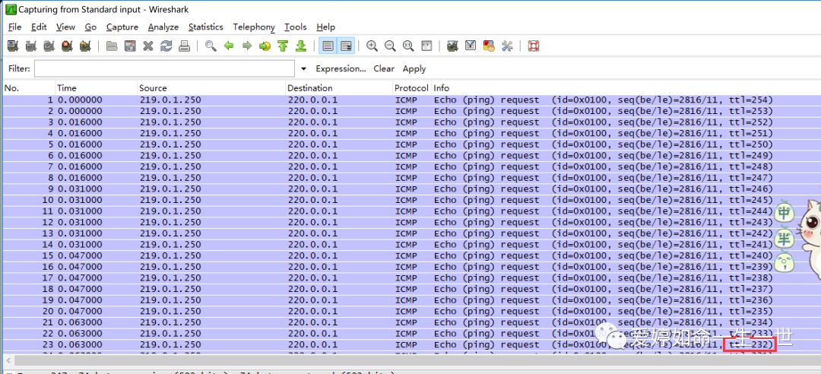This screenshot has width=821, height=374.
Task: Open the Capture menu
Action: click(122, 27)
